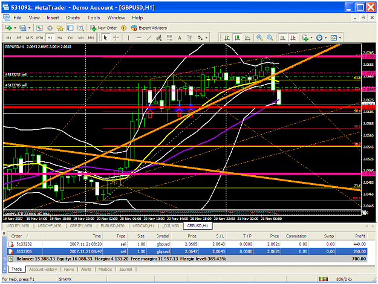Image resolution: width=378 pixels, height=284 pixels.
Task: Open the New Chart dropdown arrow
Action: (15, 28)
